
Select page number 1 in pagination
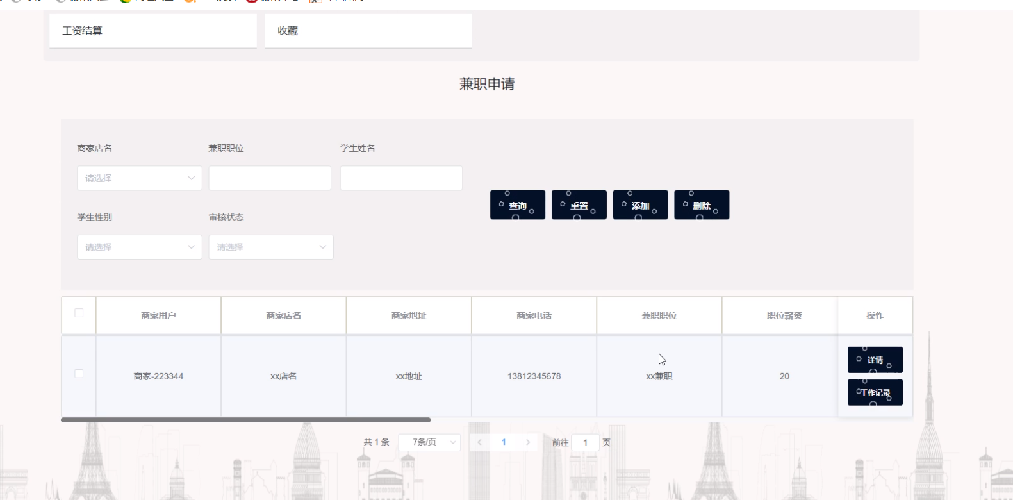504,442
